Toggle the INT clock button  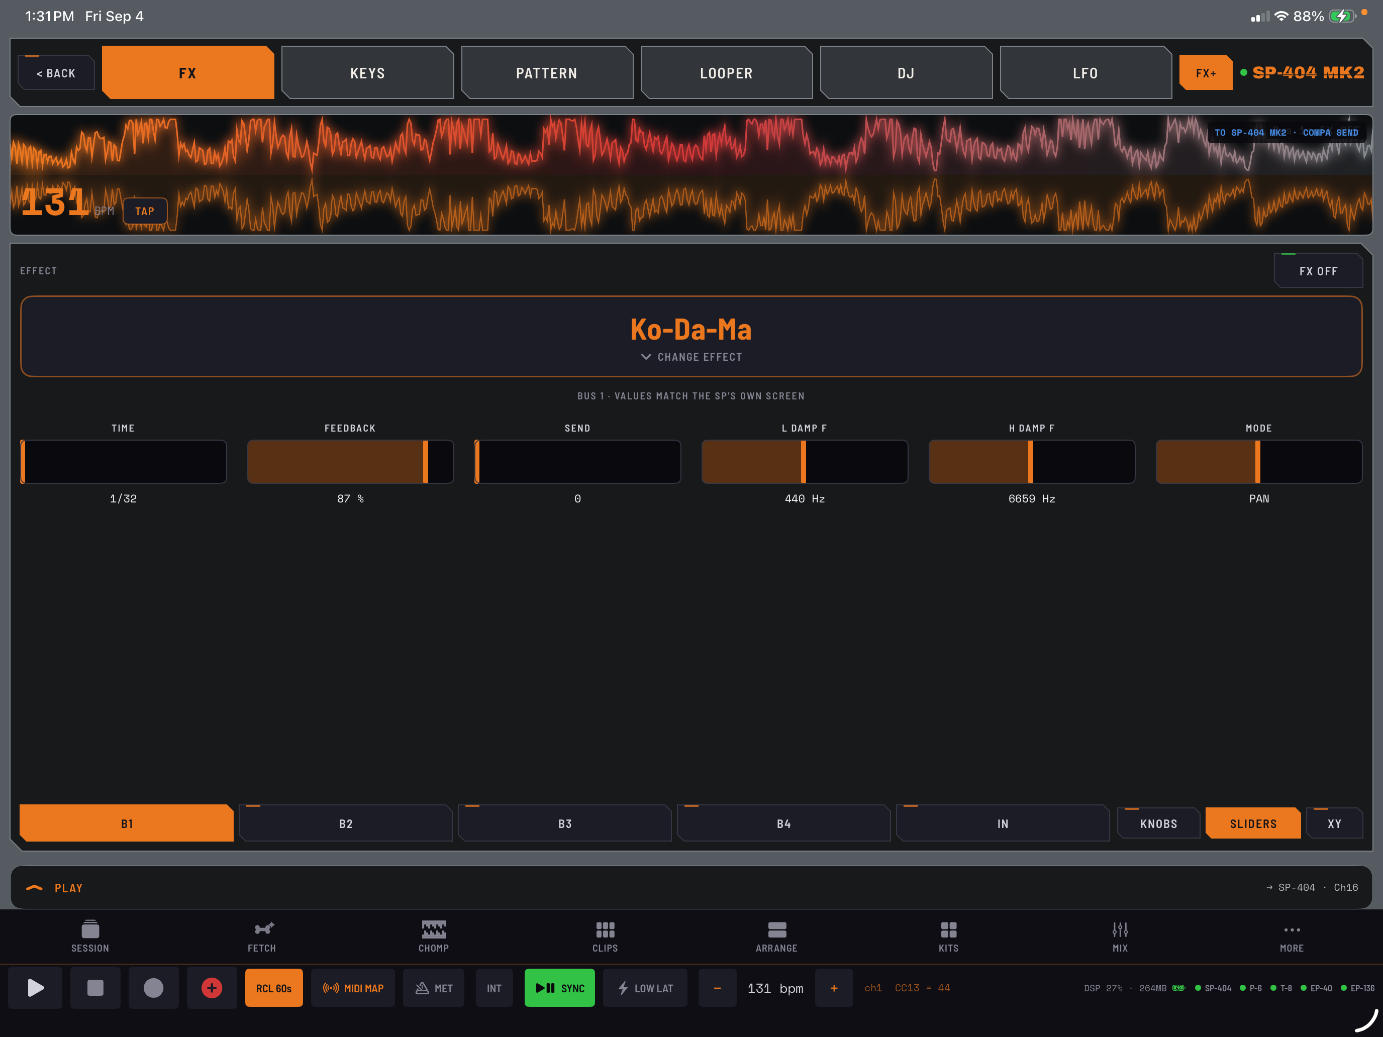(494, 988)
